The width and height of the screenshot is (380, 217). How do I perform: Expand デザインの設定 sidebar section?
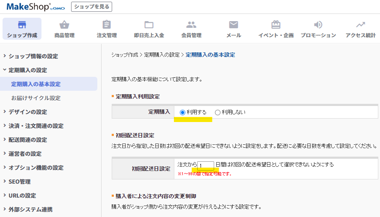[28, 112]
